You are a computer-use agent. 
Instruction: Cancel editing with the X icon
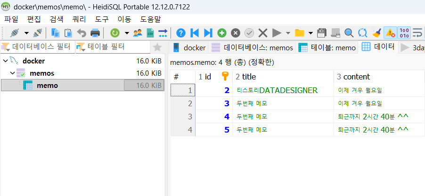click(262, 33)
